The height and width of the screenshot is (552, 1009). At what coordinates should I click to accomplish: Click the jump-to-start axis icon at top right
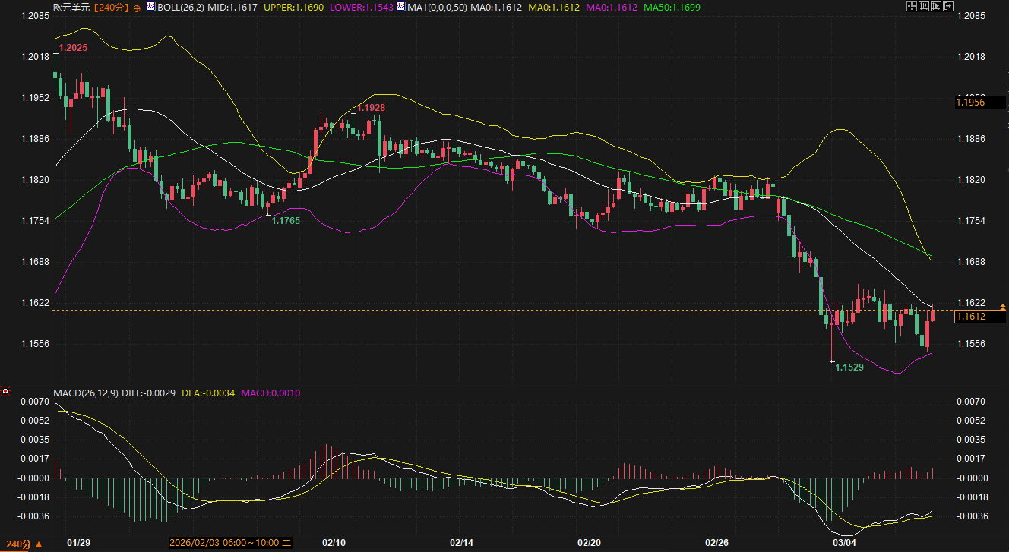pos(924,6)
